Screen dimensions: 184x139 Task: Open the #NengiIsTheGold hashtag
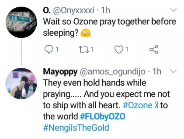click(76, 128)
